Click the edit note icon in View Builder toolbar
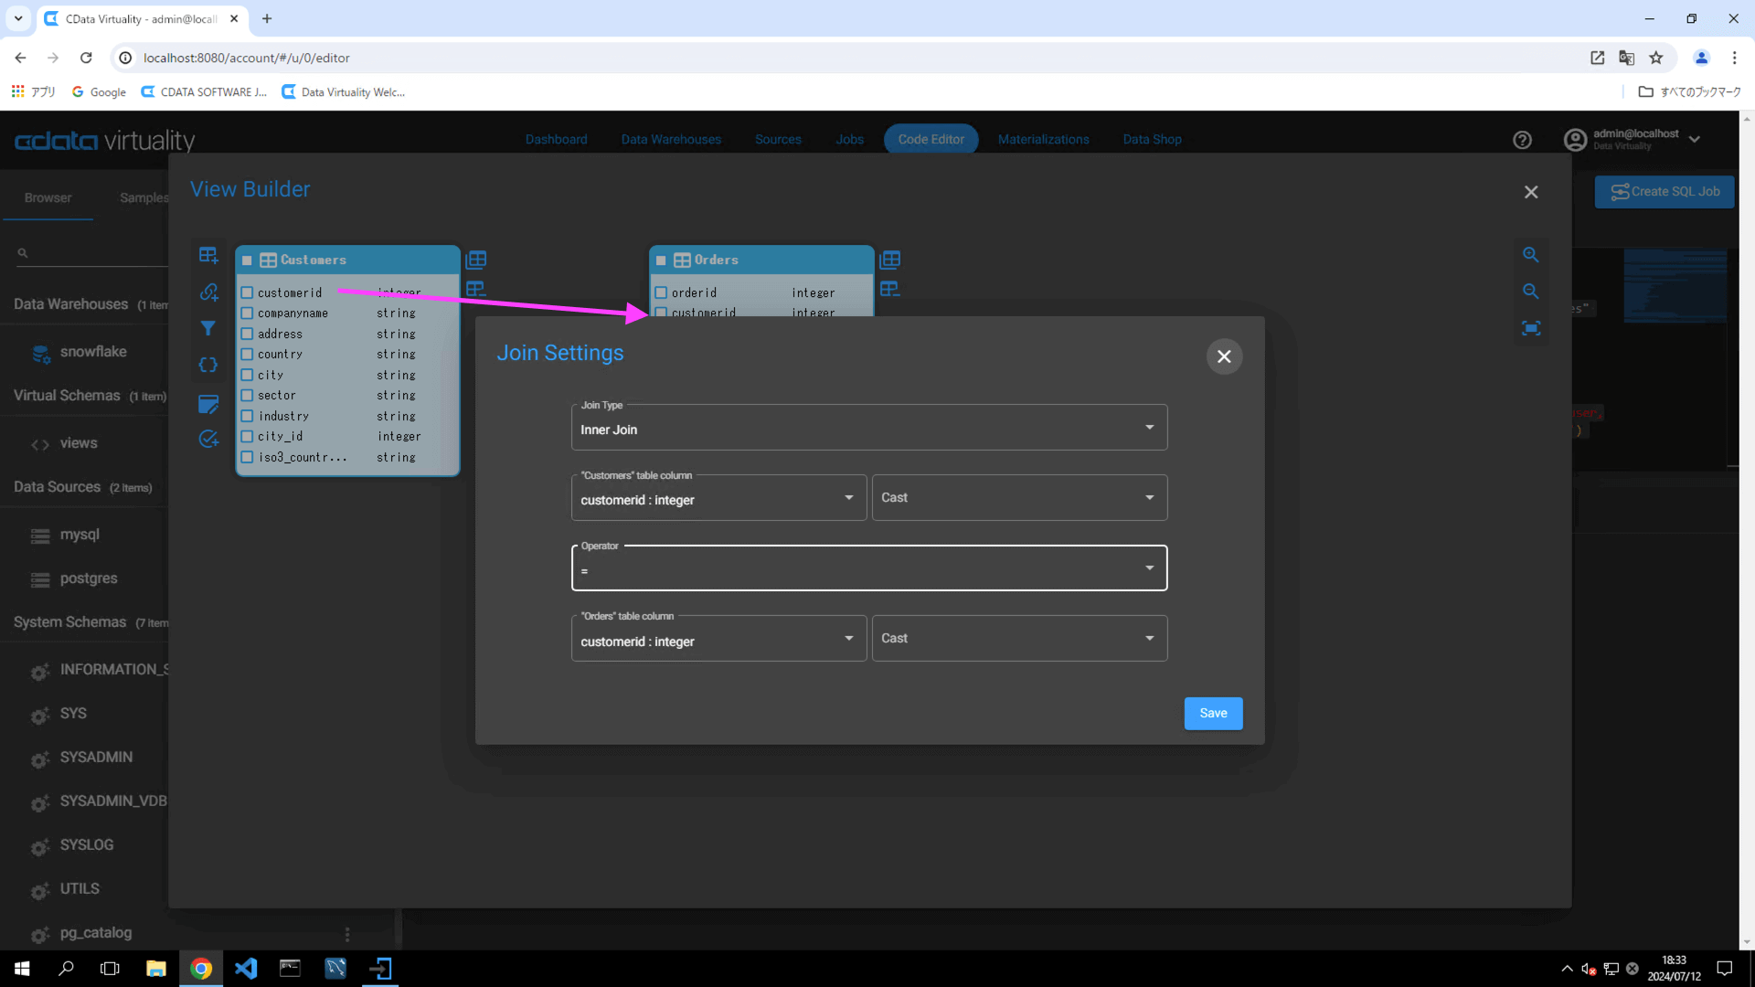1755x987 pixels. click(x=208, y=404)
